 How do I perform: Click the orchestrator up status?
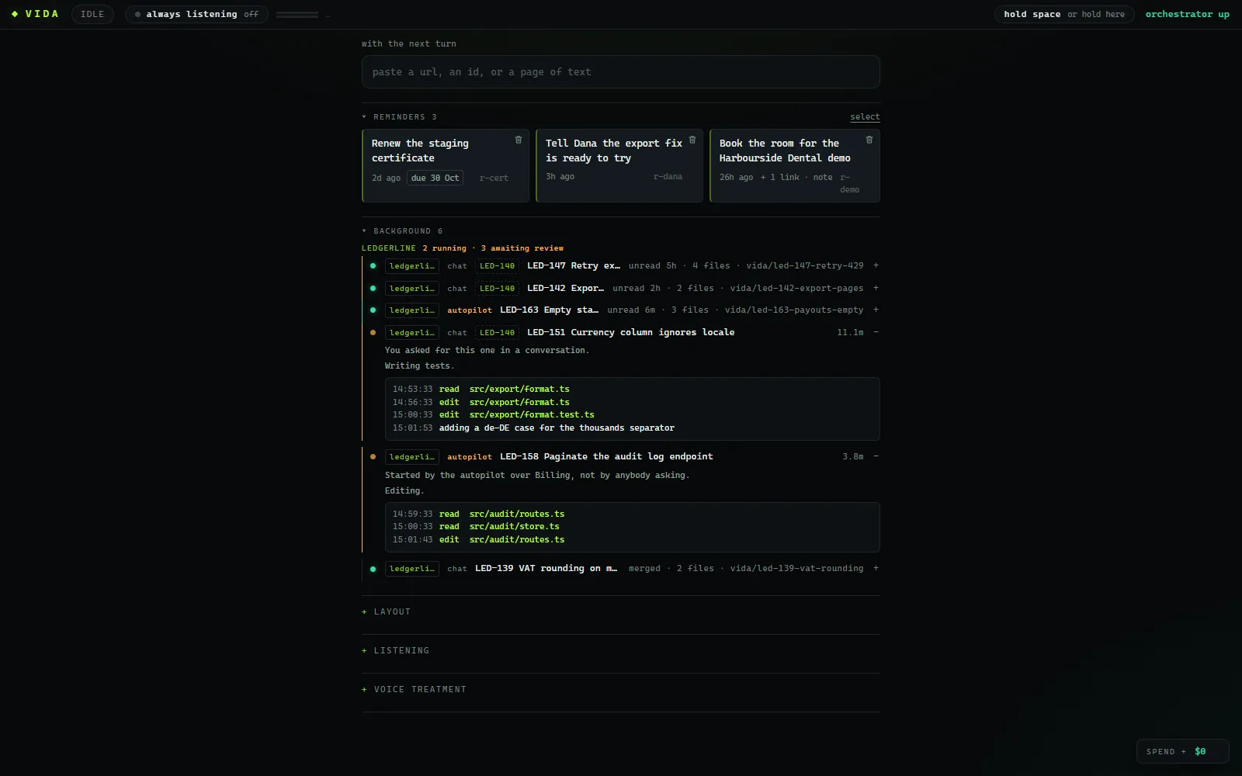point(1188,14)
